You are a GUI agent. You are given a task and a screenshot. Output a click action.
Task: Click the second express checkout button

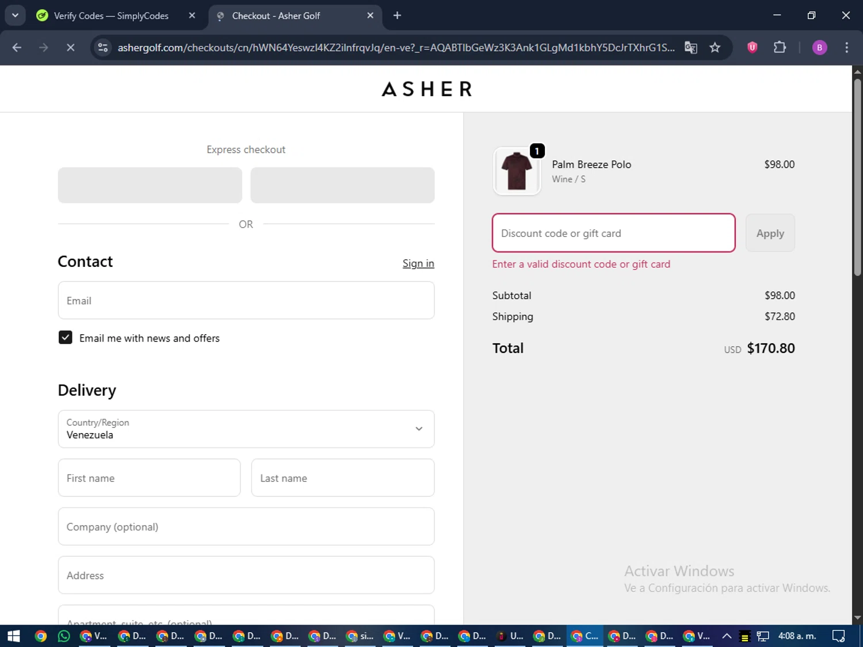pos(342,185)
